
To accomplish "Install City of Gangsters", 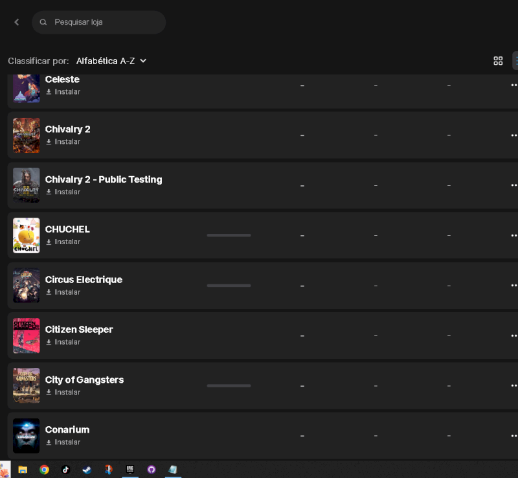I will [x=63, y=393].
